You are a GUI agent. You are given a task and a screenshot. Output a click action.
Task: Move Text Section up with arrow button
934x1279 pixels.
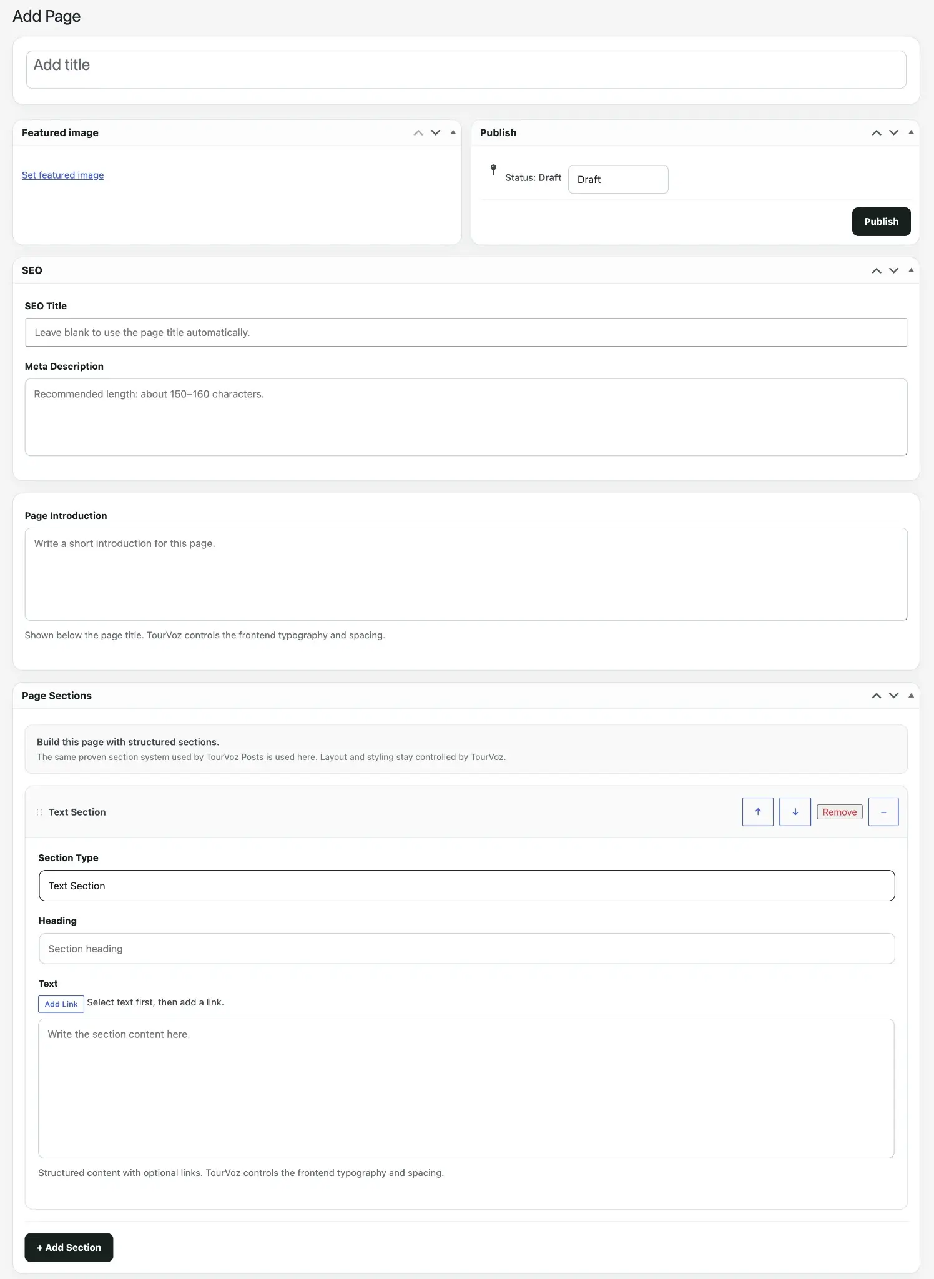point(758,812)
